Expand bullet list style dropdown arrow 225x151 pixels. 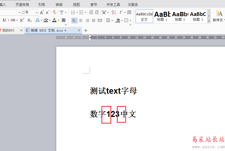(77, 13)
